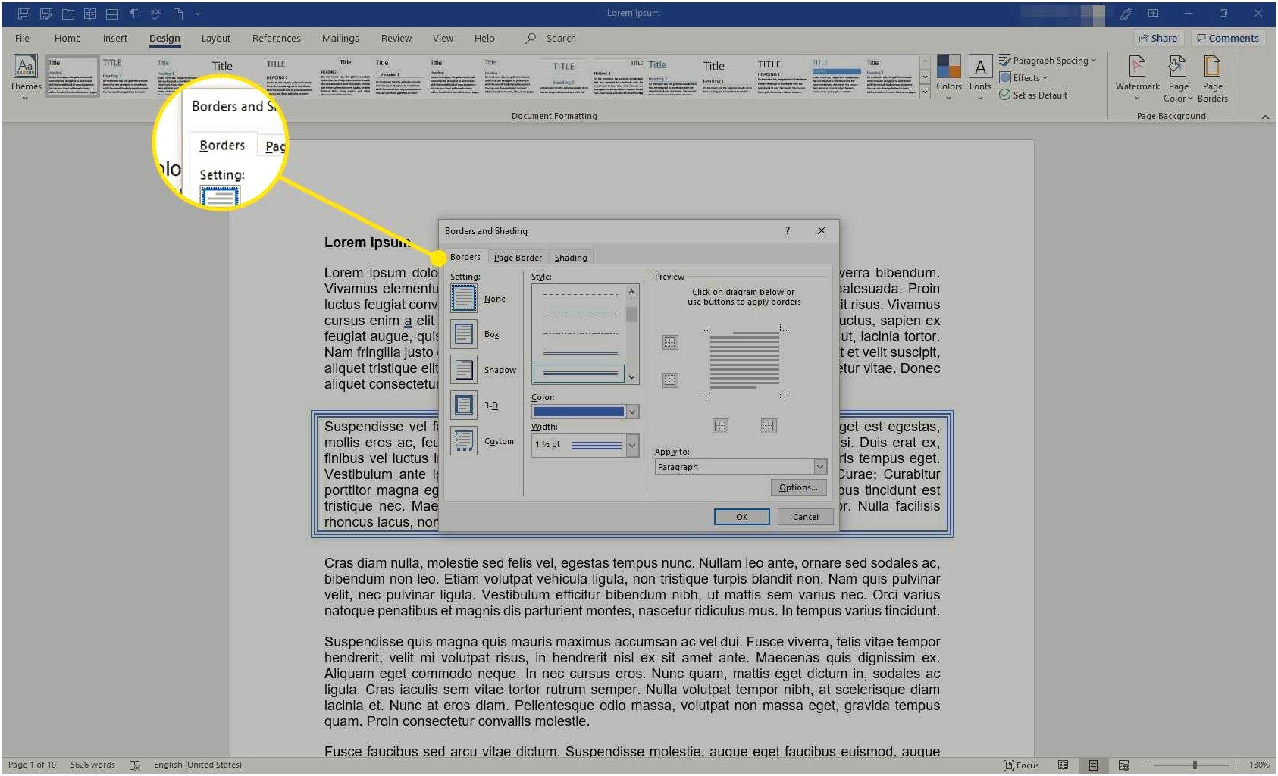Switch to the Insert ribbon tab
1278x776 pixels.
click(x=115, y=38)
